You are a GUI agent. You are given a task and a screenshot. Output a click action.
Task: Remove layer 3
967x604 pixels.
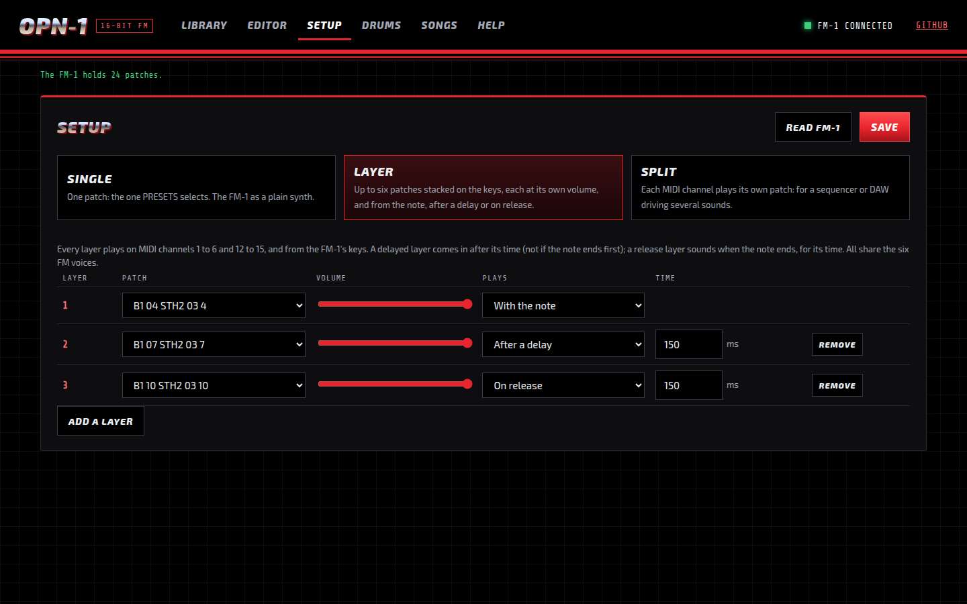[837, 385]
